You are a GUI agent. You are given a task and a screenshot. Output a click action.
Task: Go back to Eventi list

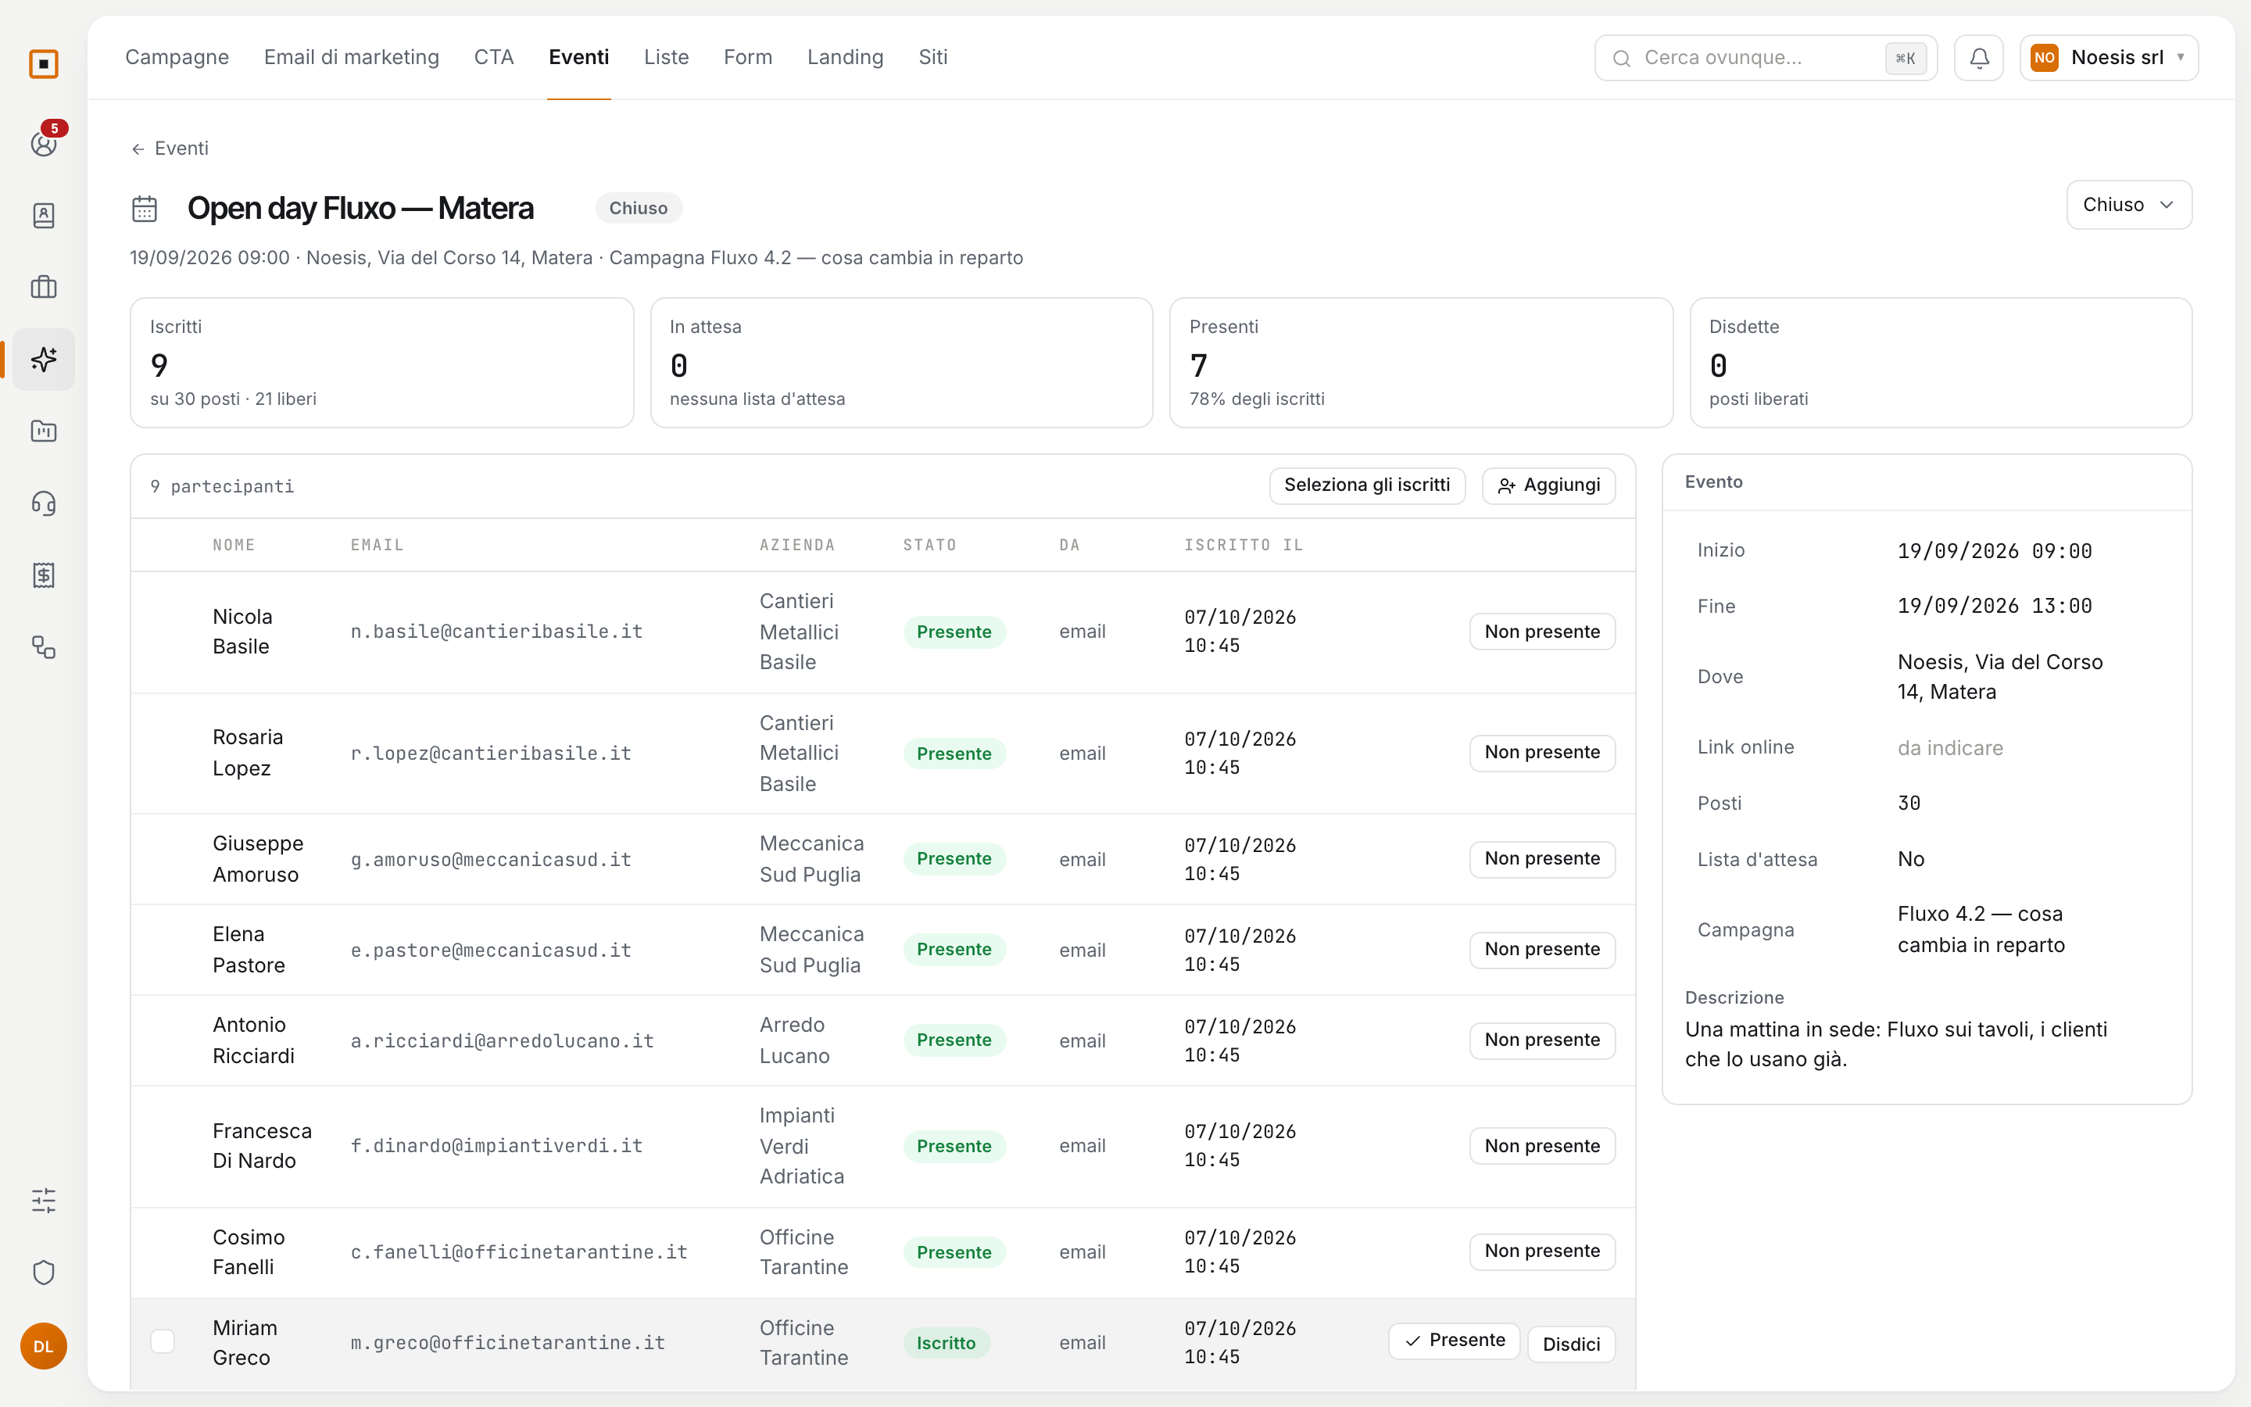170,149
